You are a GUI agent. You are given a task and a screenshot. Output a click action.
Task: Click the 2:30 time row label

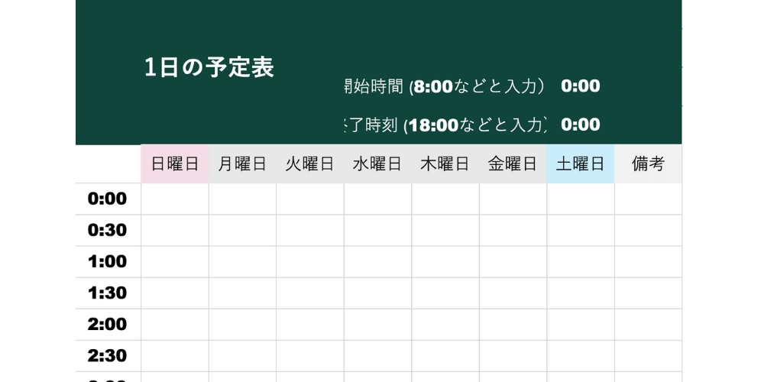point(108,355)
